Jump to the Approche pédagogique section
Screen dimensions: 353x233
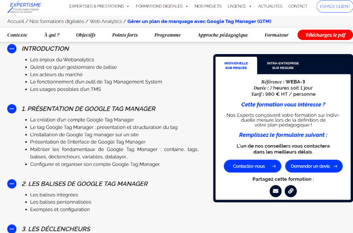coord(223,35)
